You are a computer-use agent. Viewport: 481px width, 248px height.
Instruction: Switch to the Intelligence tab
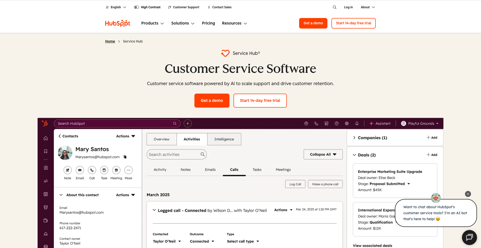224,139
